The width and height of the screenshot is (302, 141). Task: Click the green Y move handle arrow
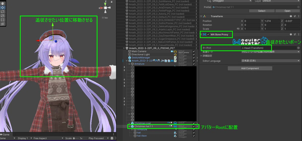53,25
